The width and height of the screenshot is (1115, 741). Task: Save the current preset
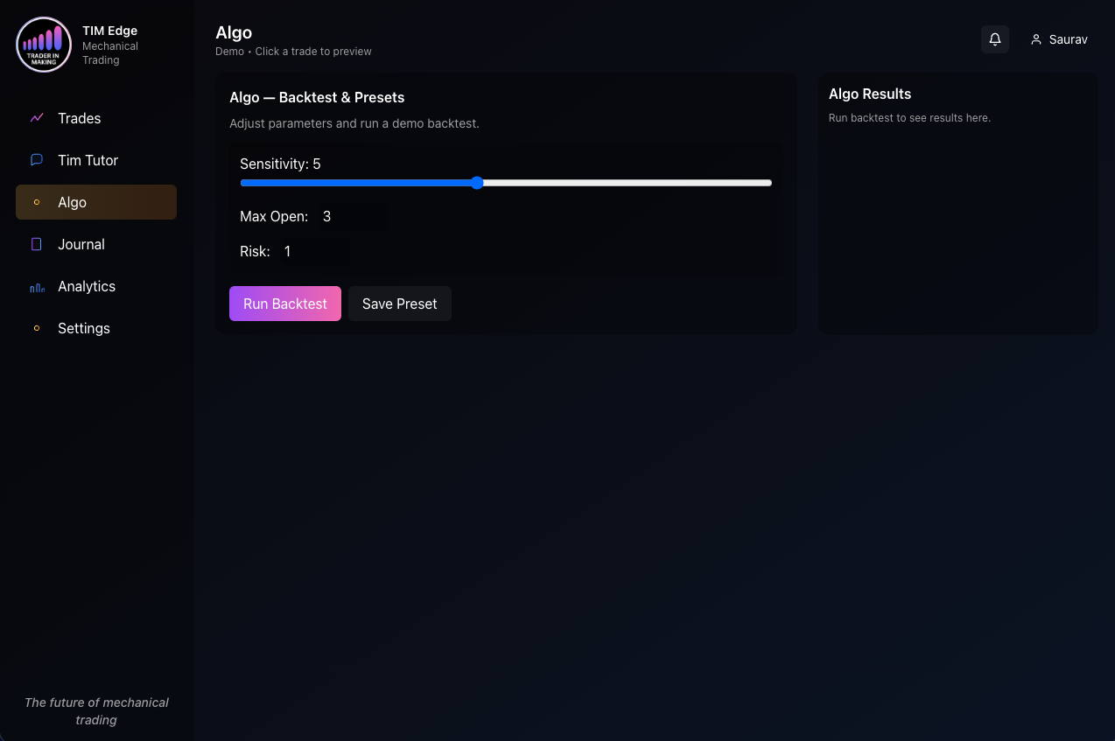point(400,304)
